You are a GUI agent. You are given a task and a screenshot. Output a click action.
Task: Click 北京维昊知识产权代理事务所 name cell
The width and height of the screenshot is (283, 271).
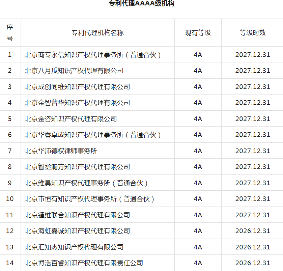[x=87, y=183]
